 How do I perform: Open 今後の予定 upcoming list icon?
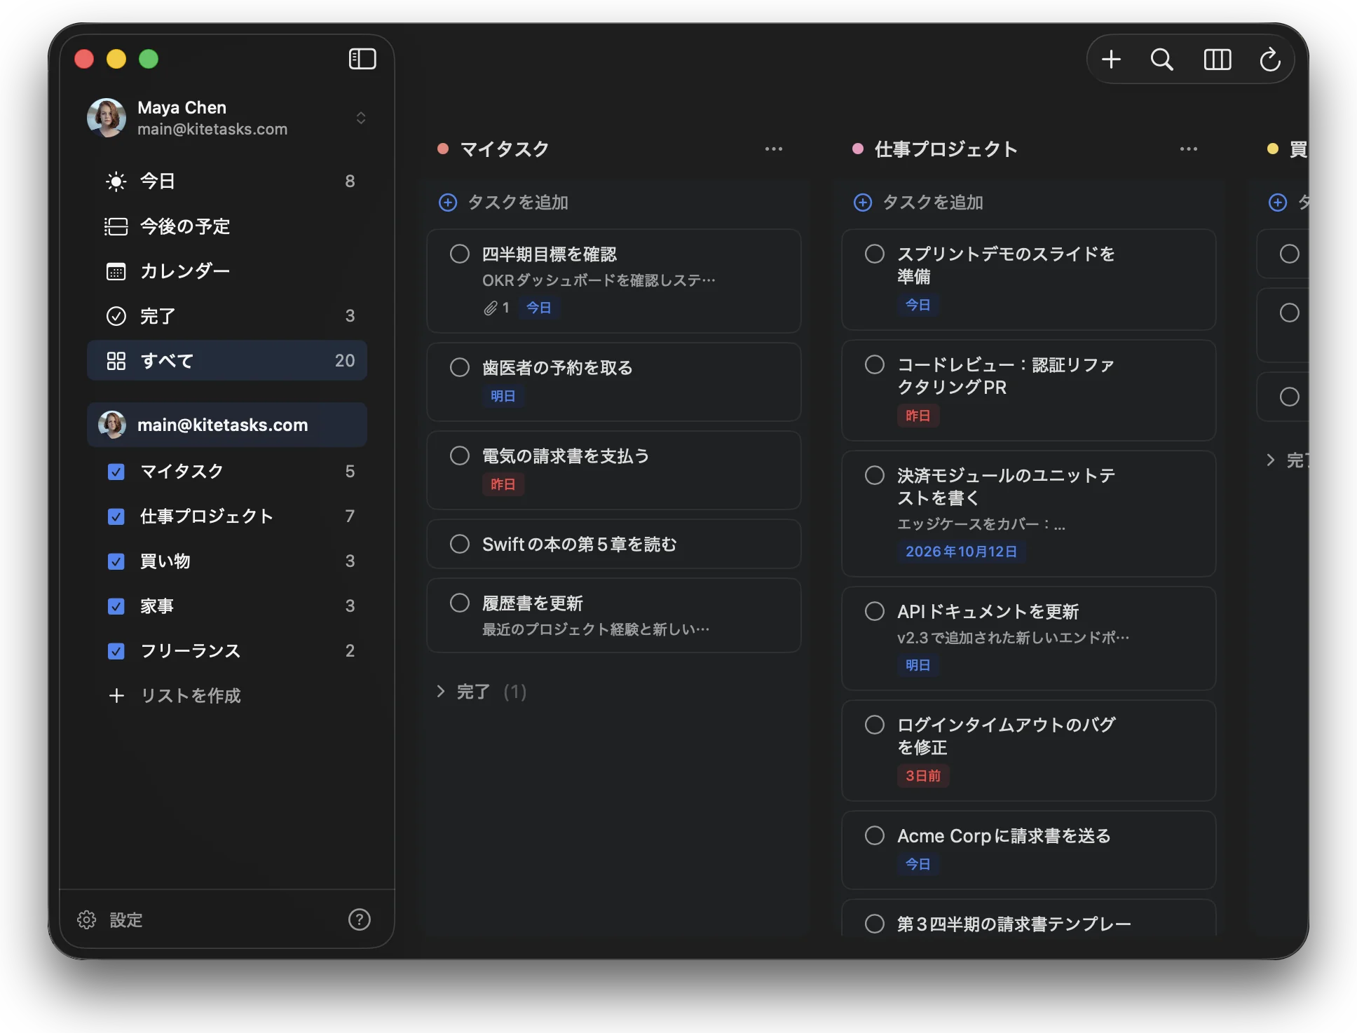(116, 226)
